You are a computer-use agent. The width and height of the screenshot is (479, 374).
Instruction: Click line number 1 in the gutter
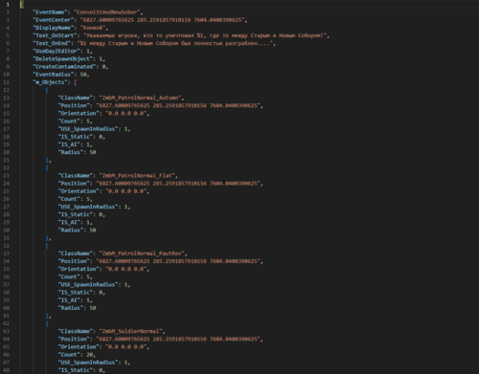point(8,5)
